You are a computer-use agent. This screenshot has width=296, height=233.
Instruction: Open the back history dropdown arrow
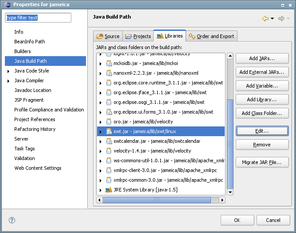[272, 19]
